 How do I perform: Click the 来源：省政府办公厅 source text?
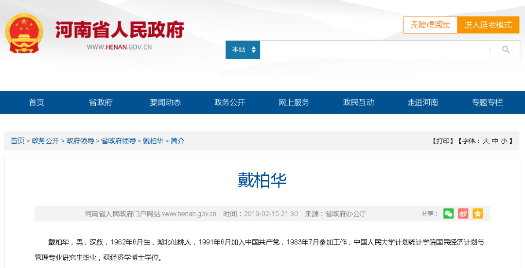(335, 214)
